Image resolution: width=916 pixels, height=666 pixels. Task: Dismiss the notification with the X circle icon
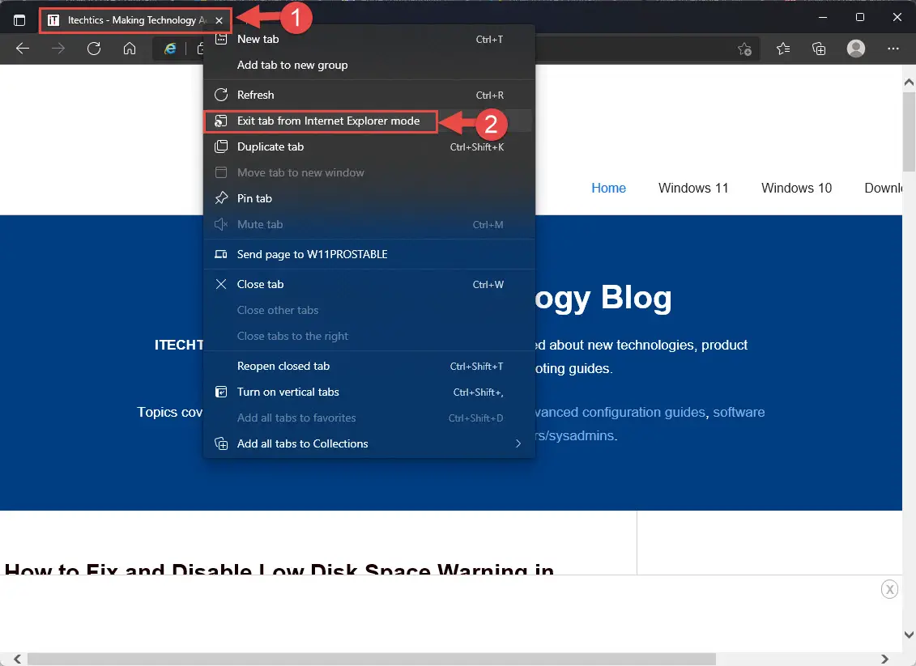point(889,589)
